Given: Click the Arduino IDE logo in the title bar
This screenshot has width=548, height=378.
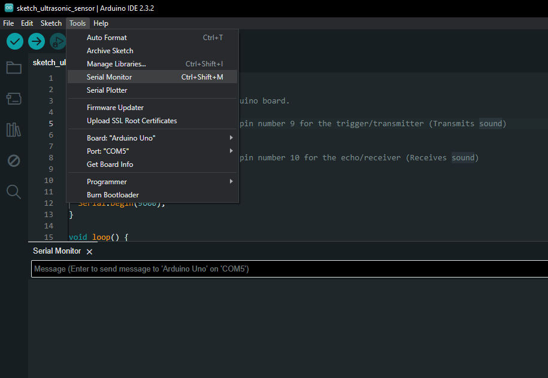Looking at the screenshot, I should [9, 8].
